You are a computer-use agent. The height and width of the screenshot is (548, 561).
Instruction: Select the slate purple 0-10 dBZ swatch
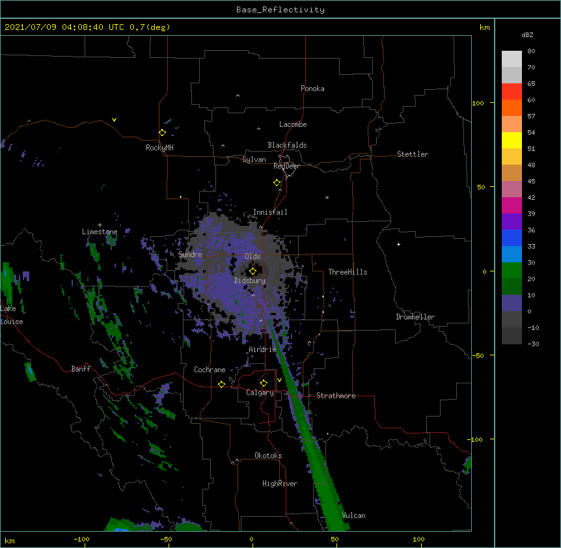[512, 303]
